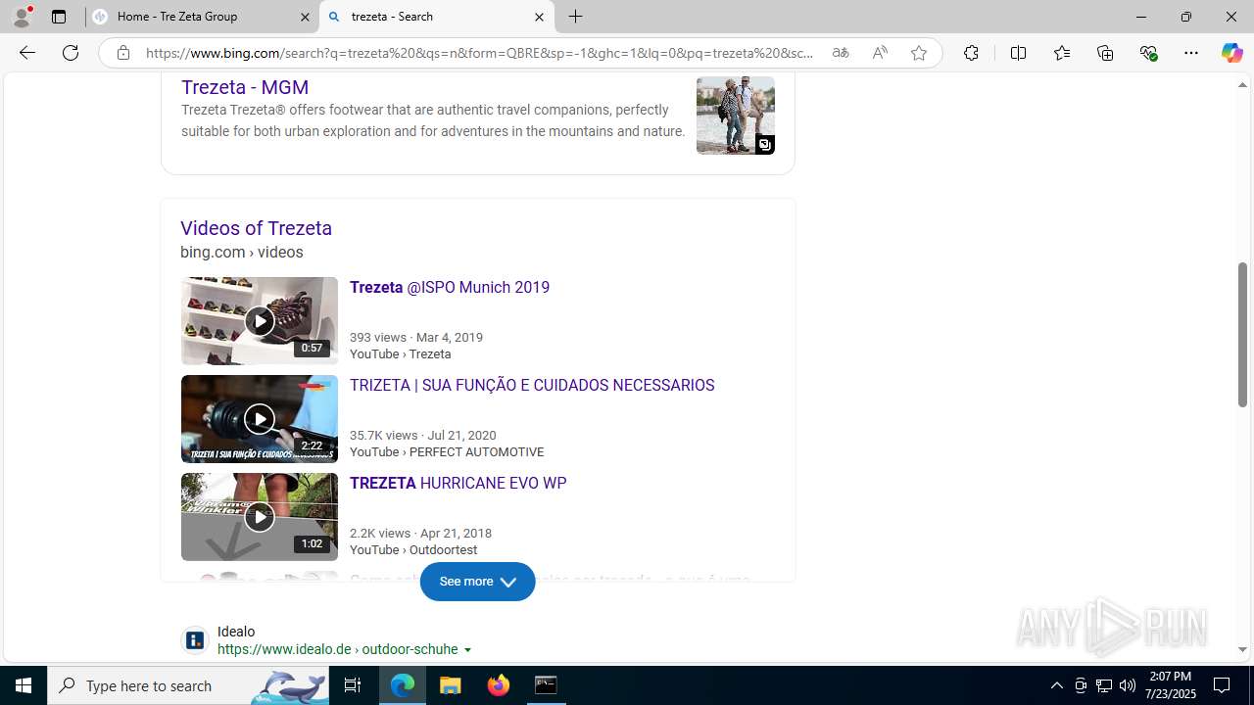The height and width of the screenshot is (705, 1254).
Task: Open the terminal window taskbar icon
Action: 546,685
